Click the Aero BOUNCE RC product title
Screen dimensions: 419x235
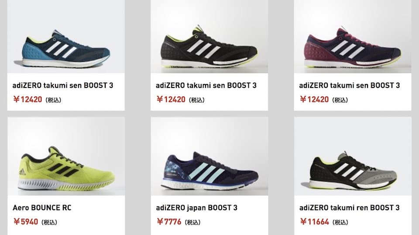click(42, 208)
